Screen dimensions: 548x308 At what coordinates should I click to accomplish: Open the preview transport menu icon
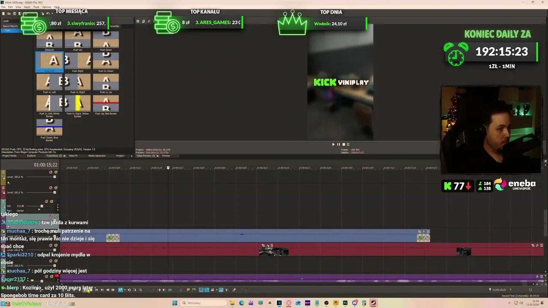(348, 144)
